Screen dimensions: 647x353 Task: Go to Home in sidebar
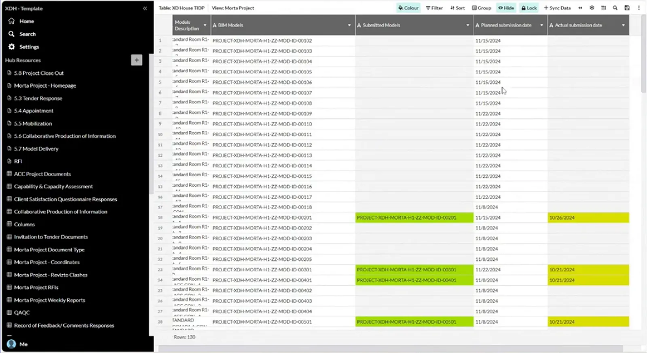point(27,21)
